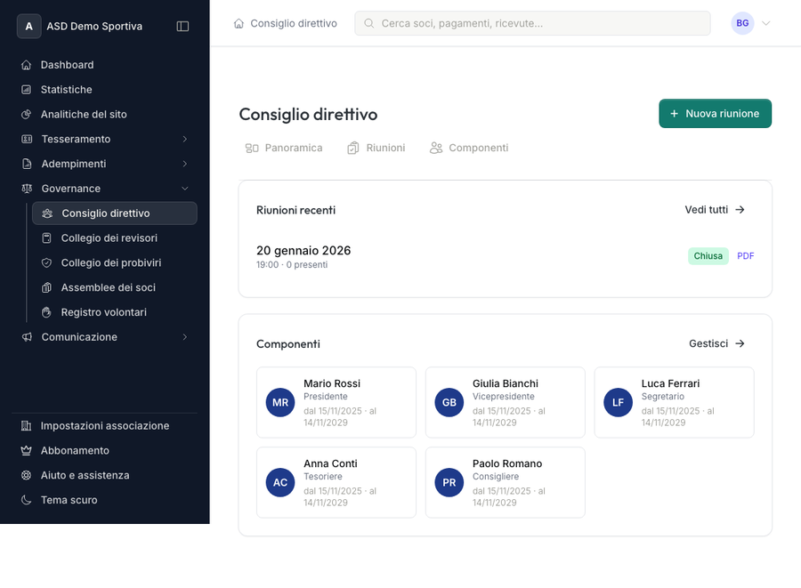Click the AC avatar of Anna Conti

coord(280,482)
